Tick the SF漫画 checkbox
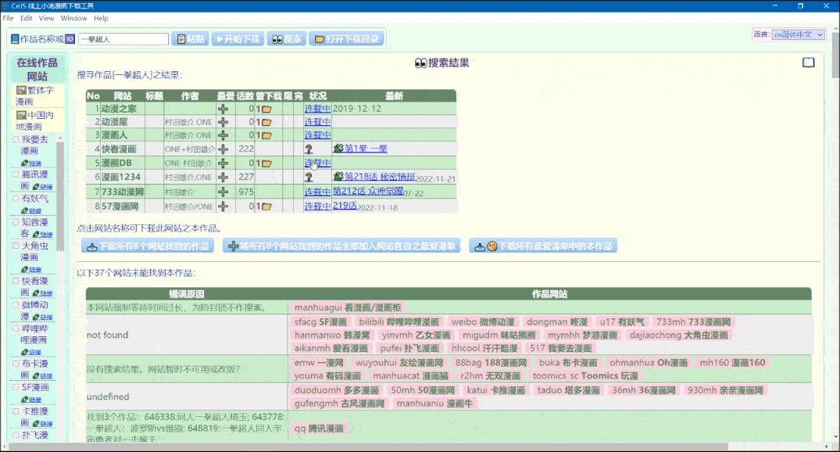 click(16, 387)
